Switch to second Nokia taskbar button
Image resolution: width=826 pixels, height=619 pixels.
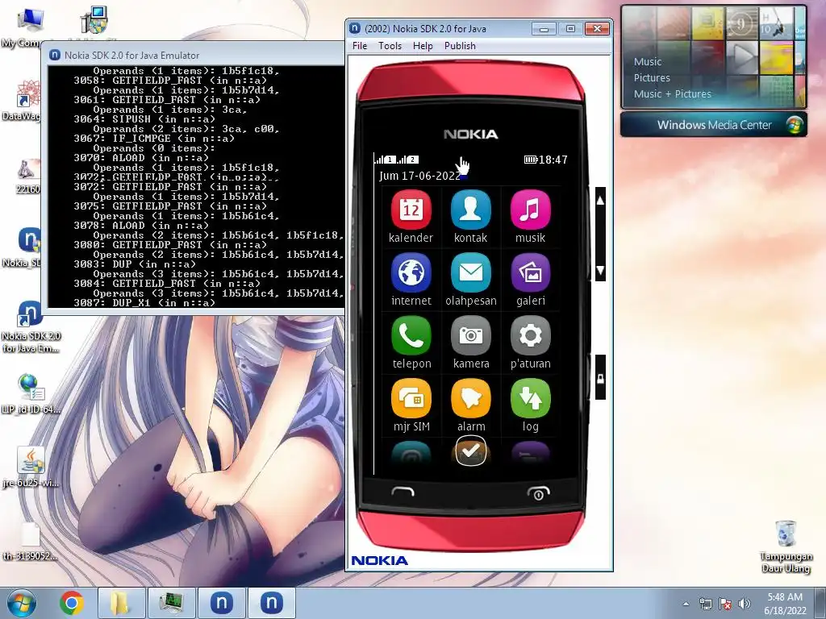click(x=271, y=603)
